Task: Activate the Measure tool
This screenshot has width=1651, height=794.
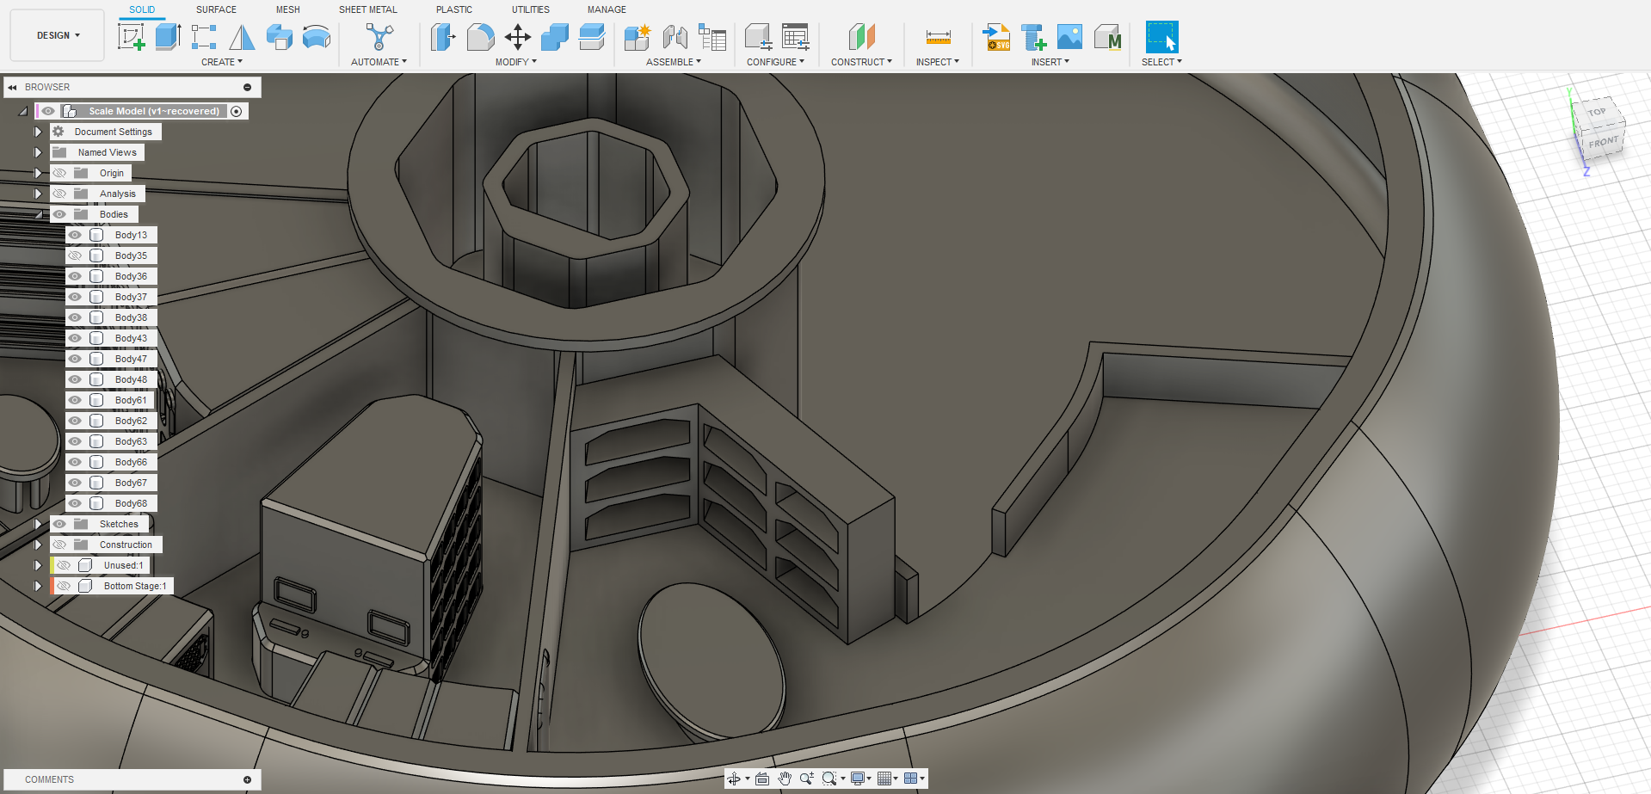Action: click(938, 37)
